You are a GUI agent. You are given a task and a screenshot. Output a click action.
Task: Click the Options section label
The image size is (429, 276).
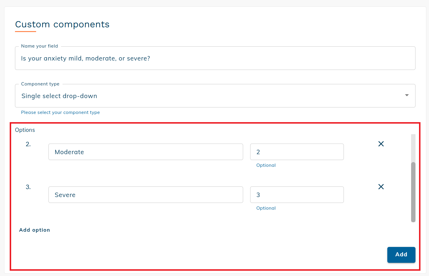25,130
